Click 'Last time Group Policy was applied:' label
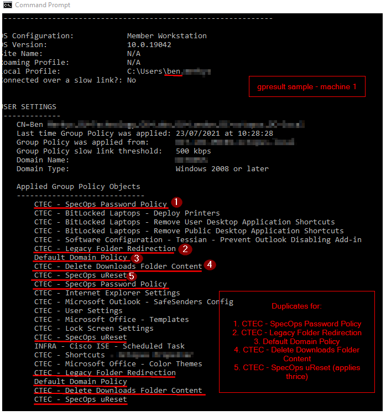Viewport: 386px width, 415px height. (x=94, y=134)
